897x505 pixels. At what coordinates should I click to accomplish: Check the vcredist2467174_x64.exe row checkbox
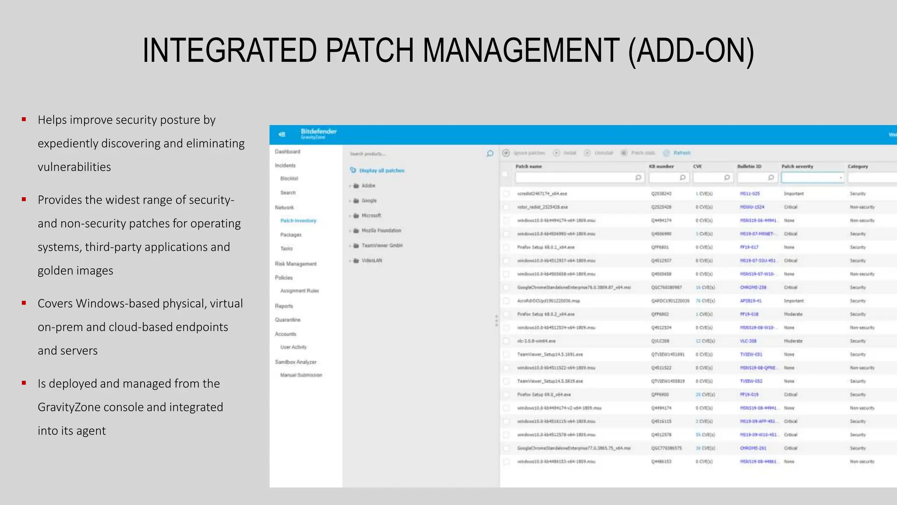pyautogui.click(x=506, y=193)
